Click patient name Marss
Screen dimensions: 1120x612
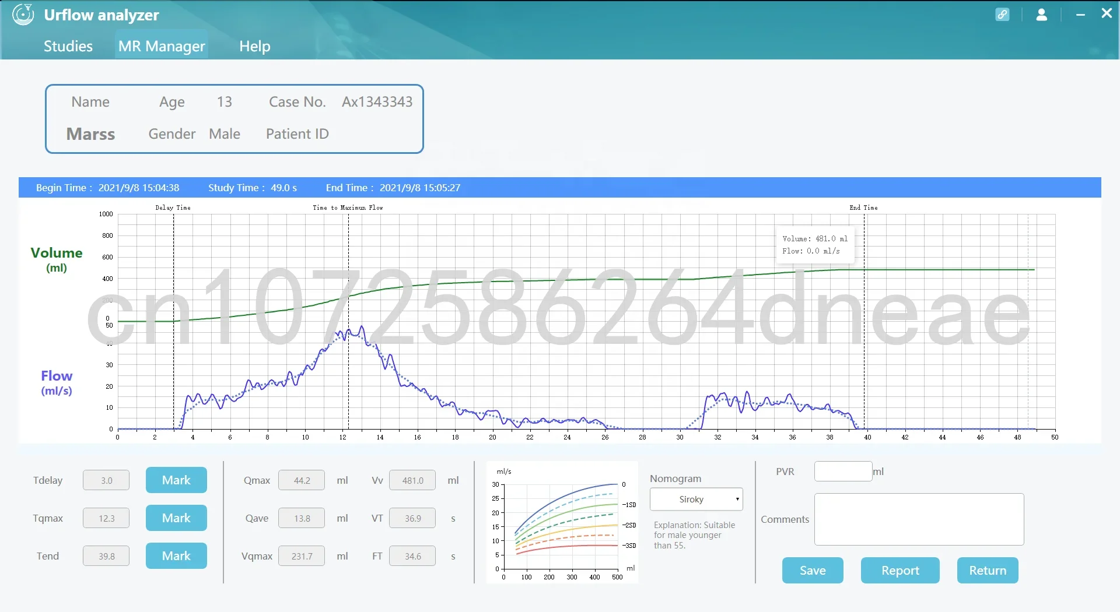(90, 134)
